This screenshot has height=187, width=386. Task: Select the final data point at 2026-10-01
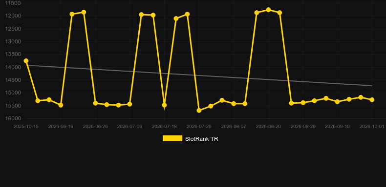point(372,100)
